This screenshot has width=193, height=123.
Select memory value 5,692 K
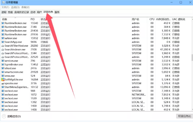point(166,72)
